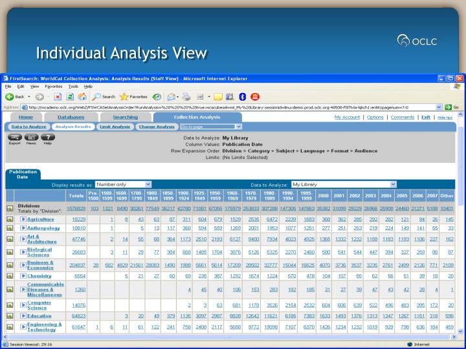Click Agriculture total 16229
This screenshot has width=466, height=349.
79,219
